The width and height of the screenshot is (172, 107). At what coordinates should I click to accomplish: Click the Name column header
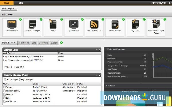tap(17, 84)
